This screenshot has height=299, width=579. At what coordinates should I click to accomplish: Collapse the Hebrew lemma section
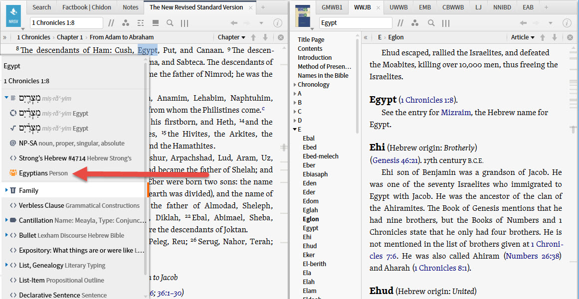coord(6,98)
